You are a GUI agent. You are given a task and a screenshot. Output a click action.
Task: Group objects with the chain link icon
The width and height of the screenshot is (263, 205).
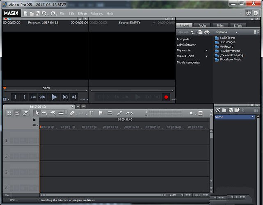coord(119,113)
